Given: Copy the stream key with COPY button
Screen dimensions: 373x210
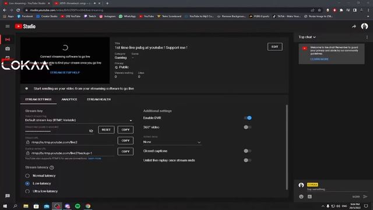Looking at the screenshot, I should click(125, 129).
